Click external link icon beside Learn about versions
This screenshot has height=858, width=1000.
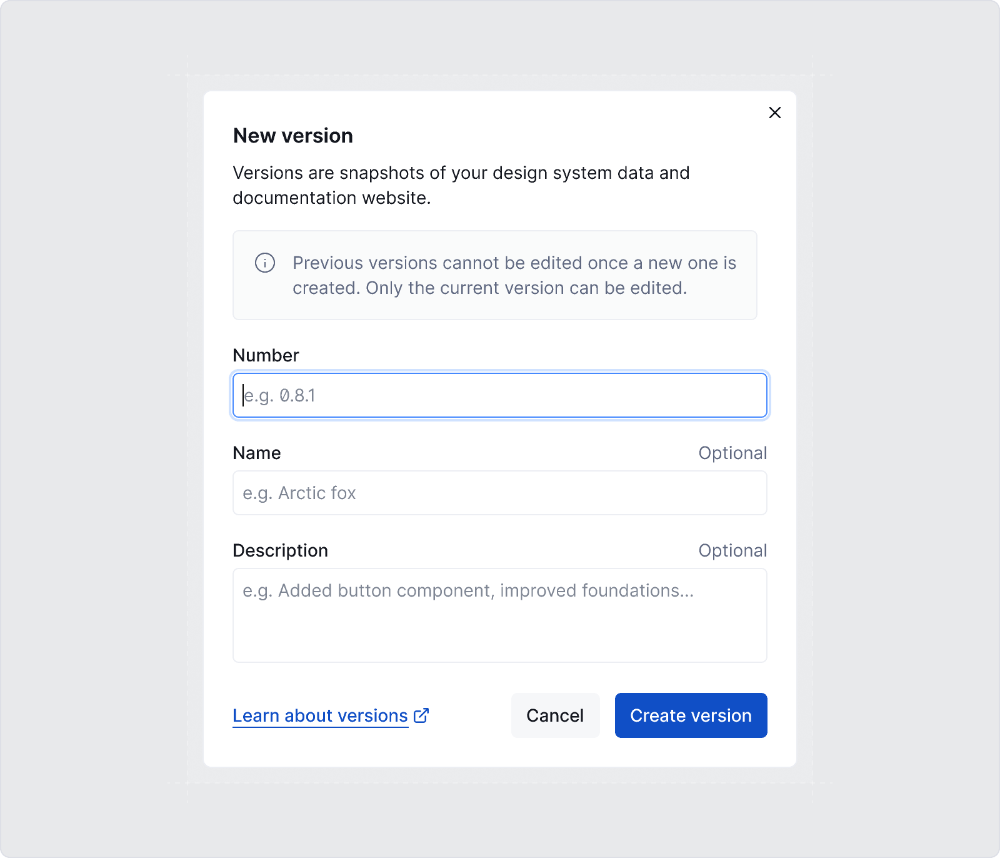point(421,715)
